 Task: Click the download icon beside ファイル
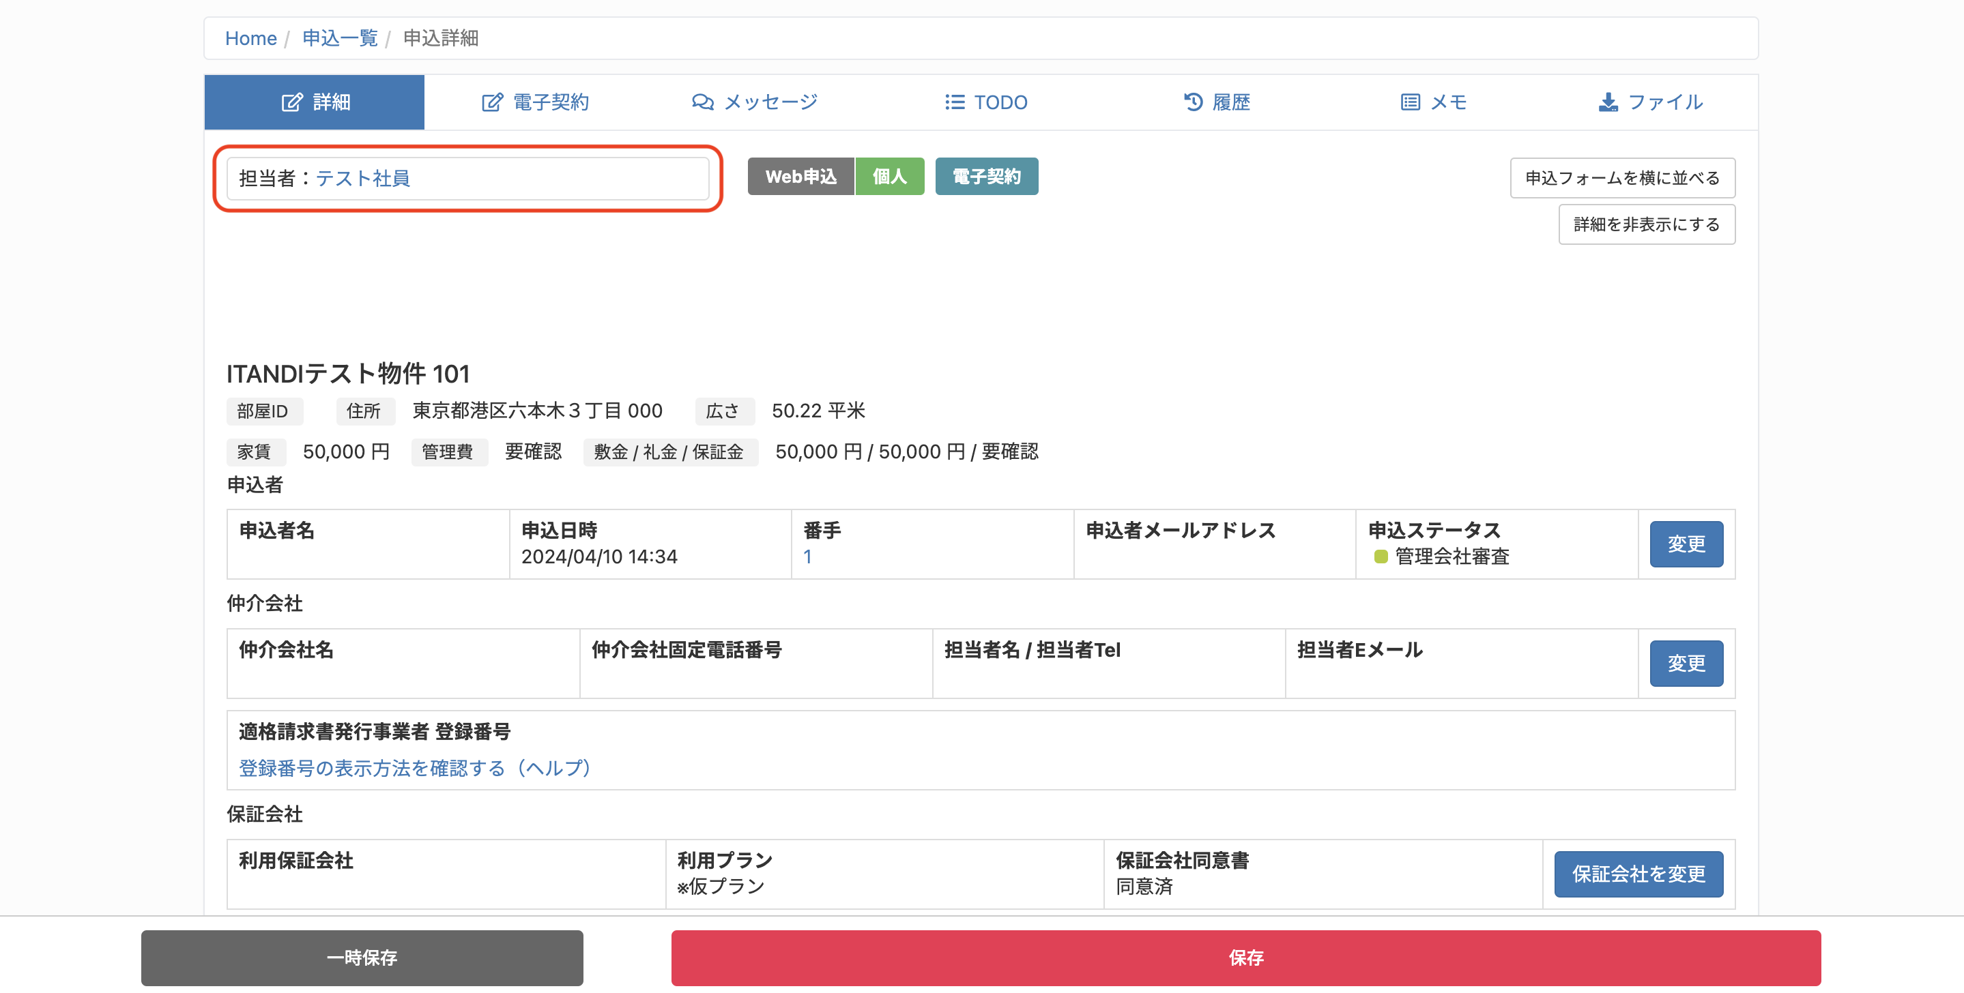click(1608, 102)
